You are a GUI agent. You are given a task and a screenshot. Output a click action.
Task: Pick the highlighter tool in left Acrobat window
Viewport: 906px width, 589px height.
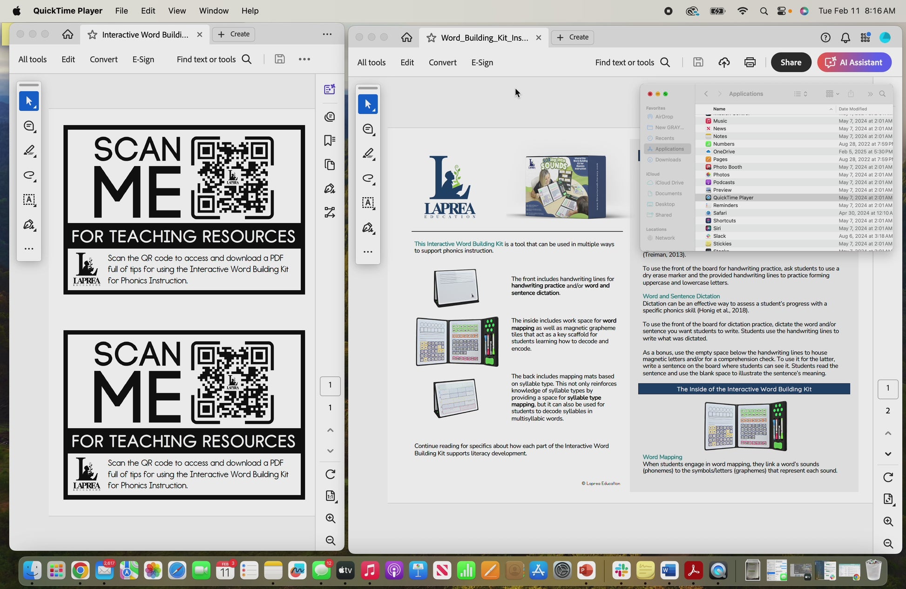[29, 150]
